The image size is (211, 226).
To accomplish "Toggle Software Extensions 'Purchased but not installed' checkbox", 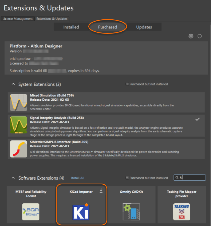I will [127, 178].
